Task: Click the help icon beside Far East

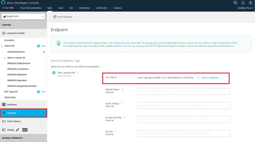Action: [x=116, y=131]
